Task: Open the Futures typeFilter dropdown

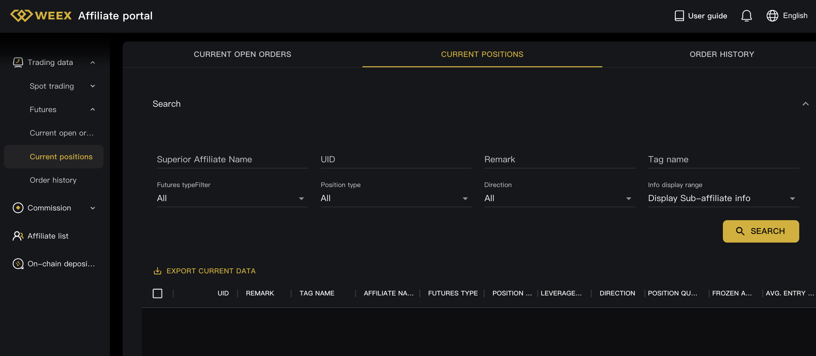Action: [x=232, y=198]
